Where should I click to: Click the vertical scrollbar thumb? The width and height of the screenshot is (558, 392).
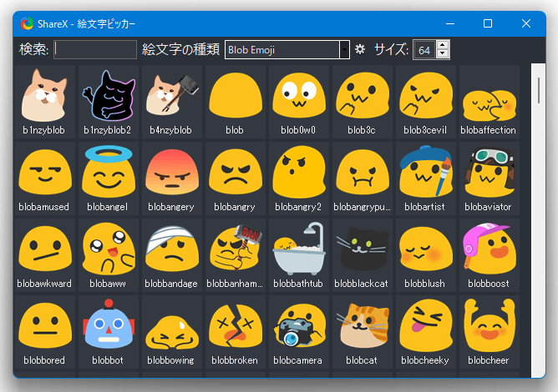539,90
